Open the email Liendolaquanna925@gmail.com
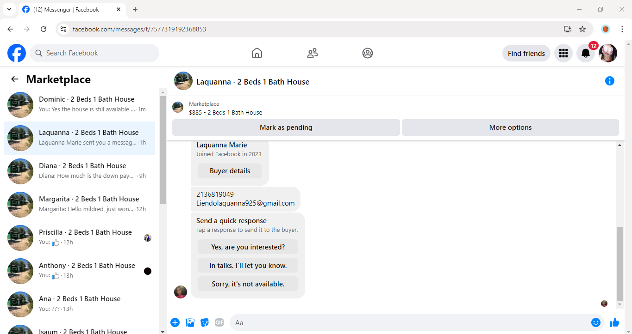Viewport: 632px width, 334px height. (245, 203)
